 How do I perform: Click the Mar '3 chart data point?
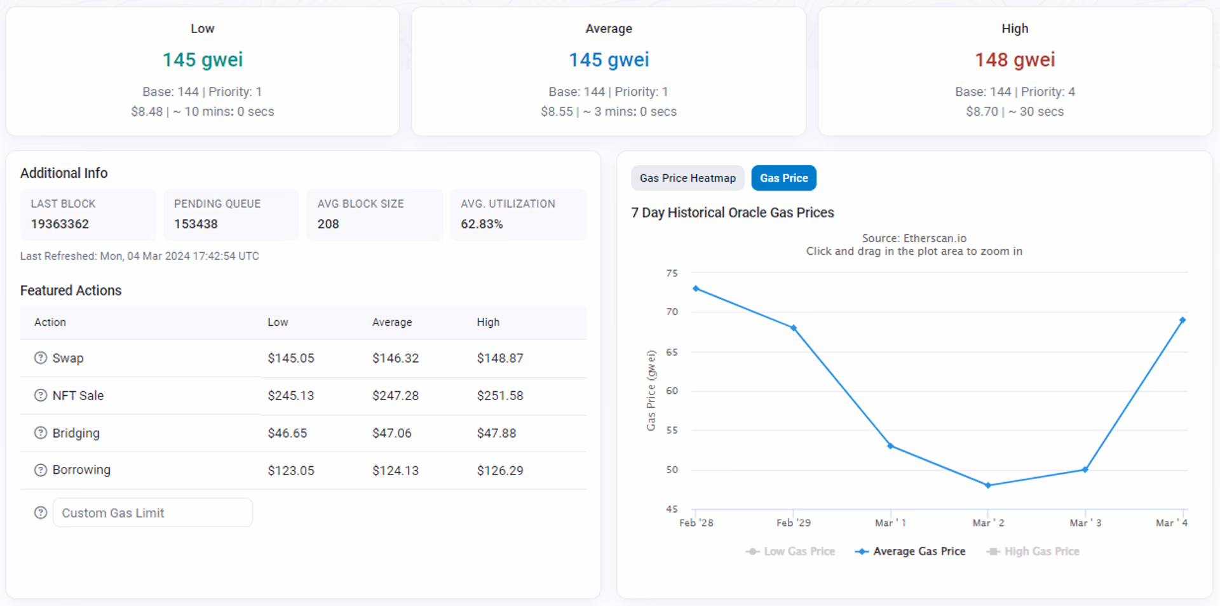pos(1085,470)
